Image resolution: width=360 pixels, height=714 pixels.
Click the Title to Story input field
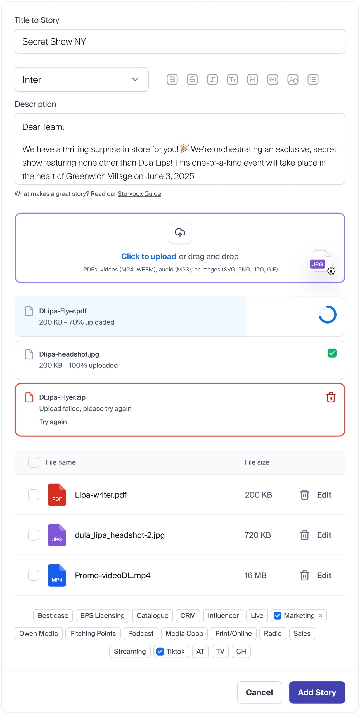pyautogui.click(x=180, y=41)
